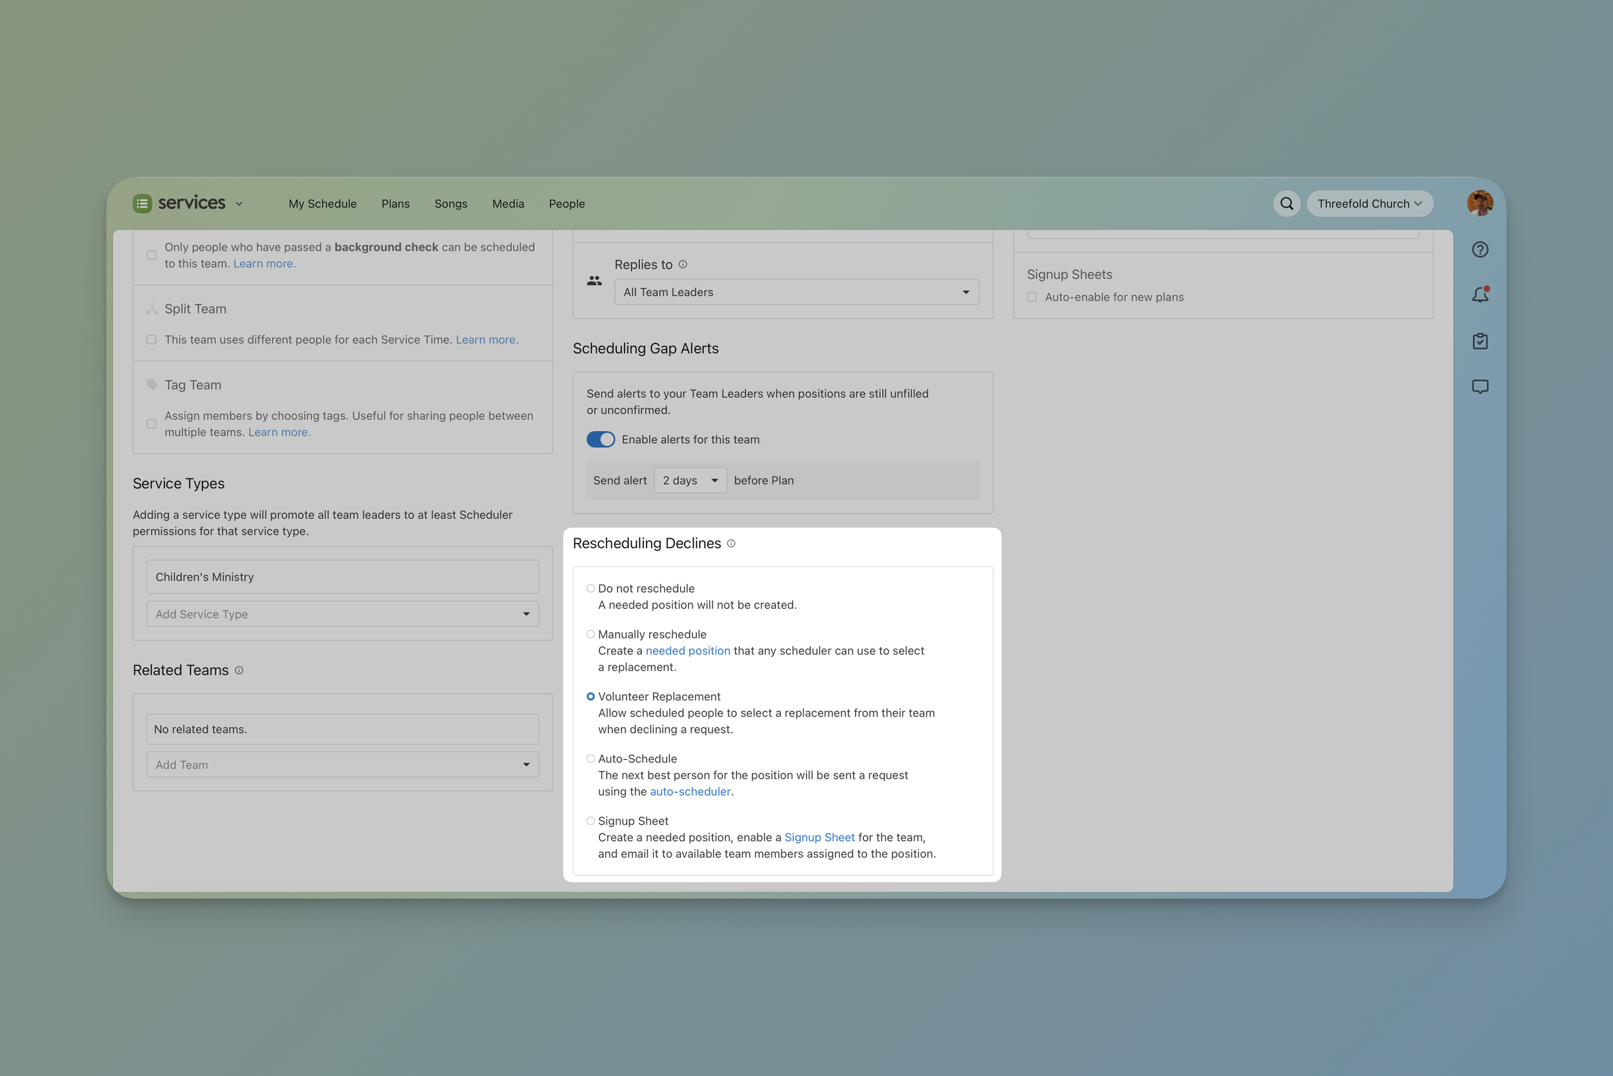The width and height of the screenshot is (1613, 1076).
Task: Check Auto-enable for new plans checkbox
Action: [x=1032, y=297]
